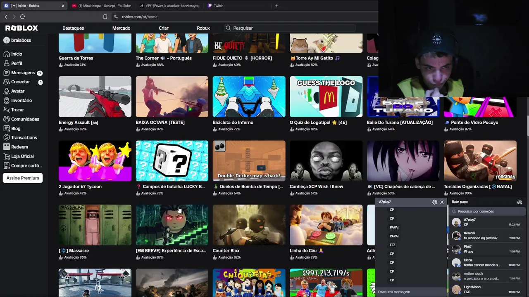The height and width of the screenshot is (297, 529).
Task: Open A7play7 chat settings gear
Action: pyautogui.click(x=434, y=202)
